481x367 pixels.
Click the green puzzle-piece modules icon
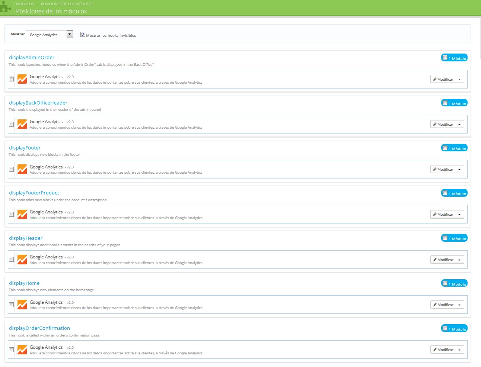pos(5,7)
